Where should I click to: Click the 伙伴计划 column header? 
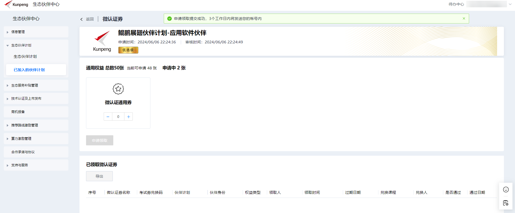182,192
